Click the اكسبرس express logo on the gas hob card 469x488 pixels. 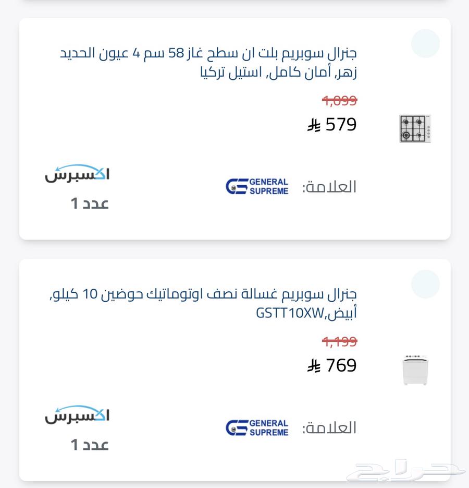[x=78, y=173]
